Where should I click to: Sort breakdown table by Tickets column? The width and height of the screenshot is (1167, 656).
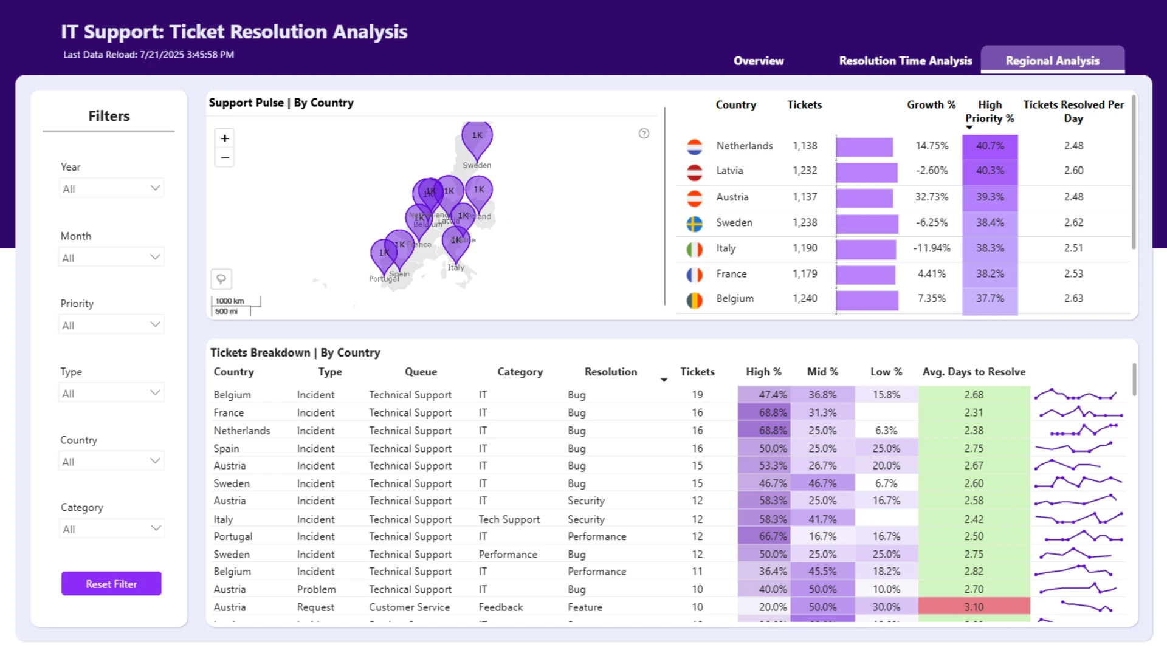[x=697, y=372]
